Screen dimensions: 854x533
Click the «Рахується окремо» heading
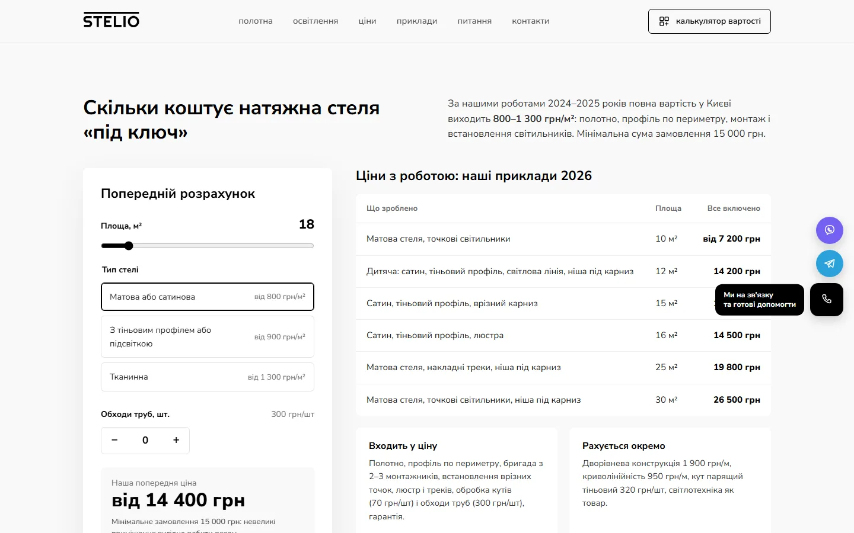point(624,446)
